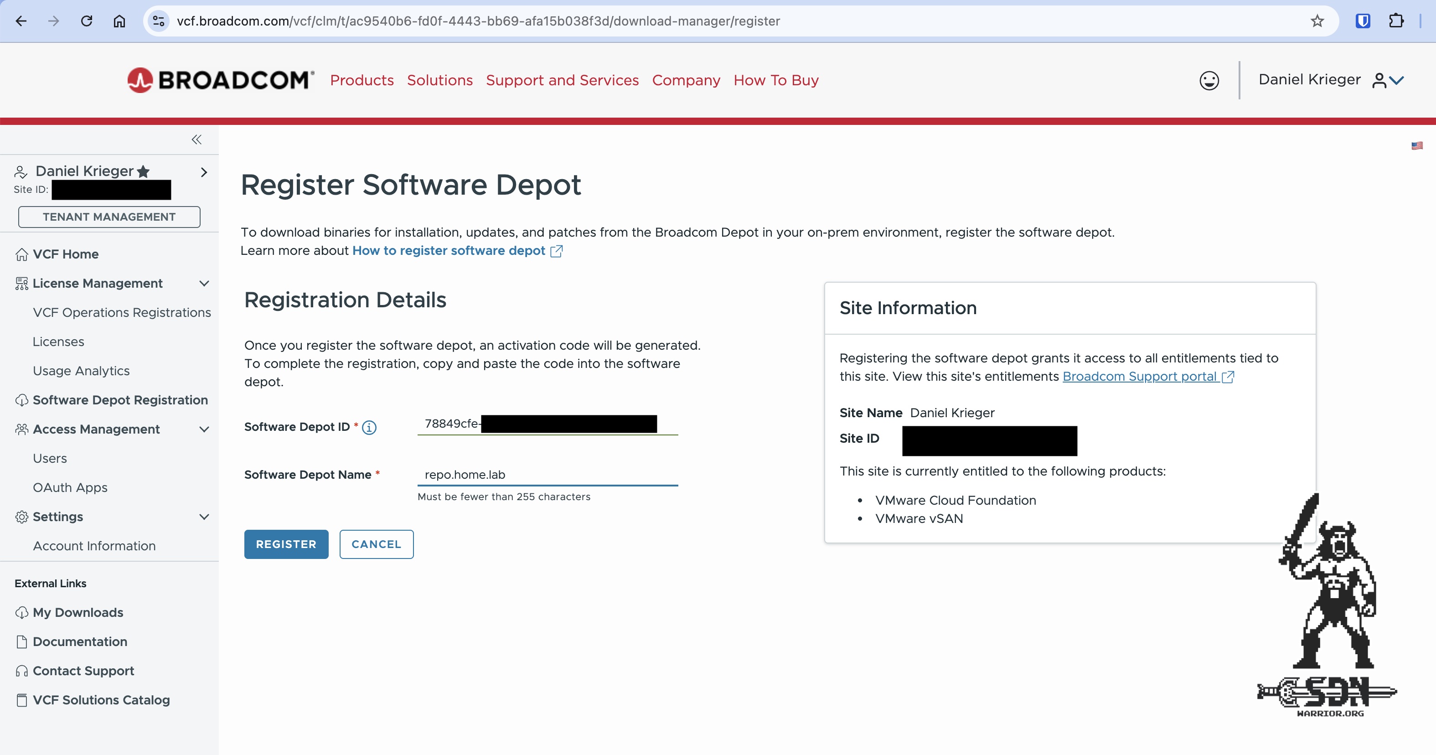The width and height of the screenshot is (1436, 755).
Task: Click the VCF Solutions Catalog icon
Action: [x=22, y=700]
